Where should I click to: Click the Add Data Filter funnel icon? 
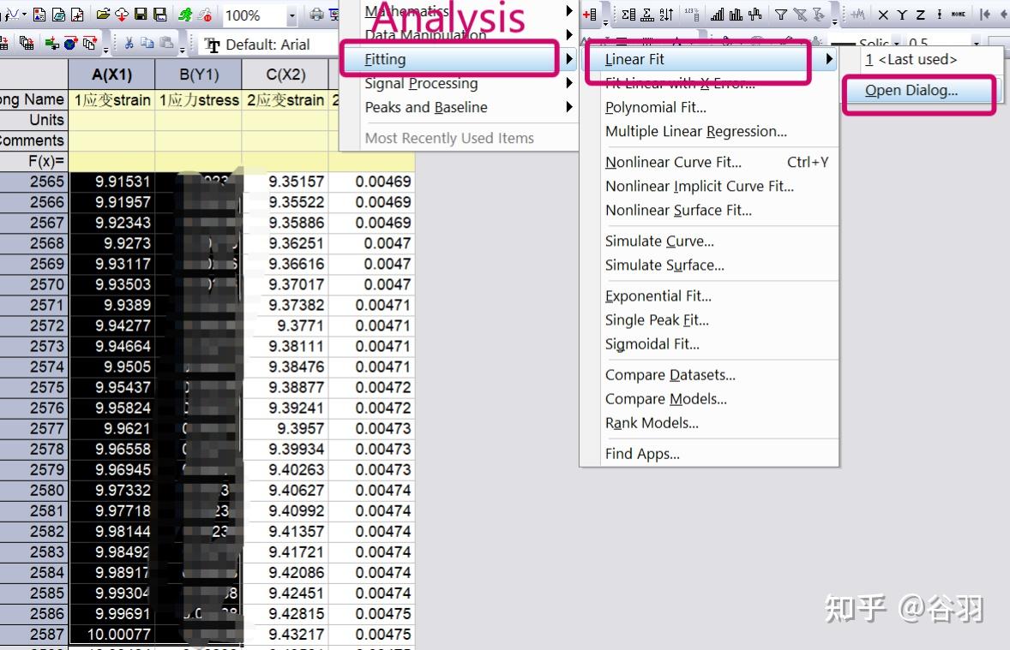click(x=781, y=15)
